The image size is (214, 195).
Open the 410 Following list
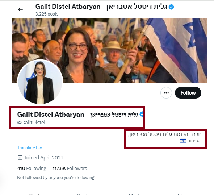point(32,168)
